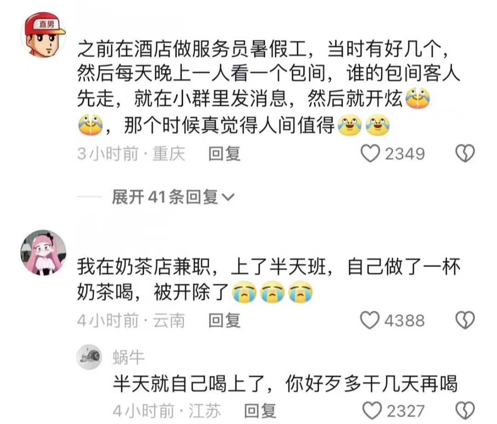Like the hotel waiter comment with 2349 likes

pyautogui.click(x=370, y=154)
